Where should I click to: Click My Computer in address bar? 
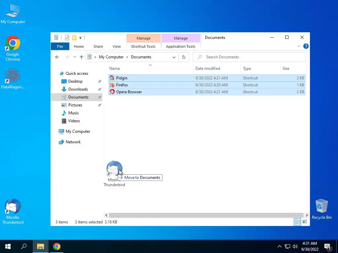(111, 57)
